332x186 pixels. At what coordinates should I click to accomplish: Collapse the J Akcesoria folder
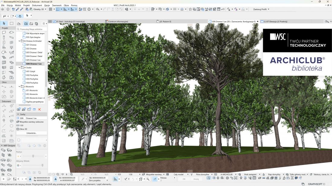point(20,87)
